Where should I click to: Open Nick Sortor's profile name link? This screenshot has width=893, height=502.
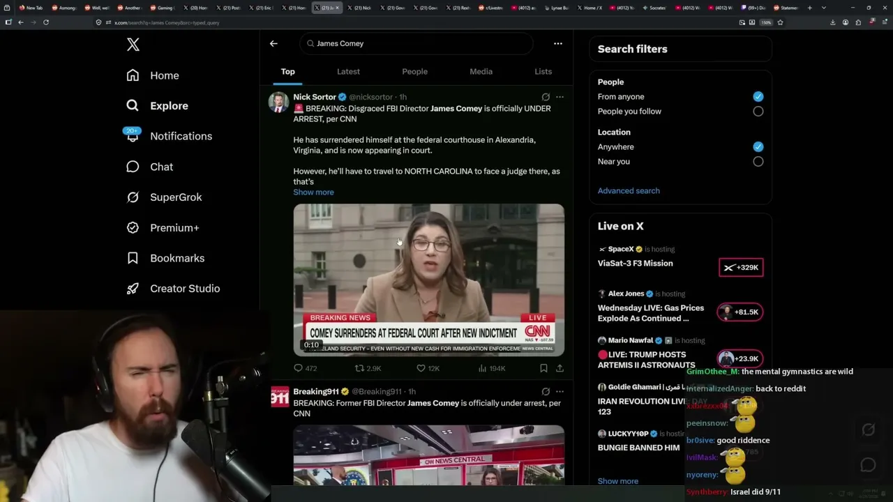[315, 97]
